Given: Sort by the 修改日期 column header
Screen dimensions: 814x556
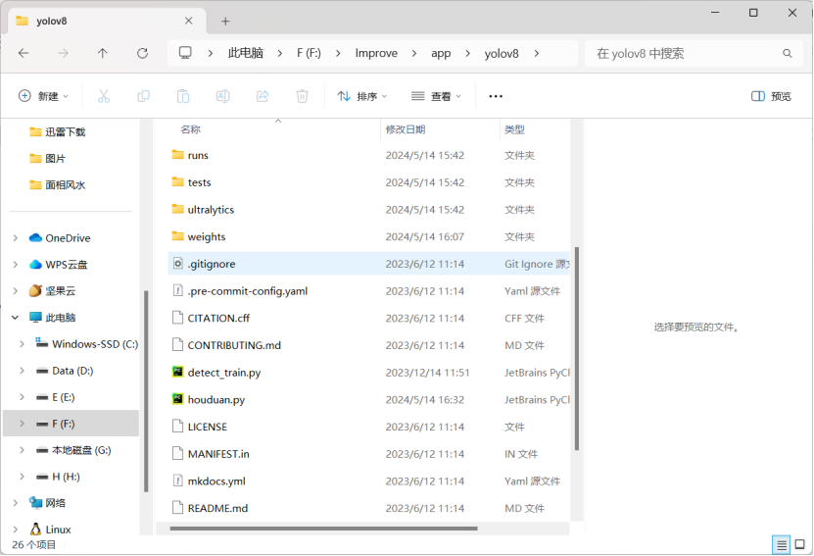Looking at the screenshot, I should [406, 129].
